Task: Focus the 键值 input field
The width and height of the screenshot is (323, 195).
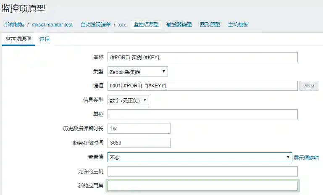Action: [202, 86]
